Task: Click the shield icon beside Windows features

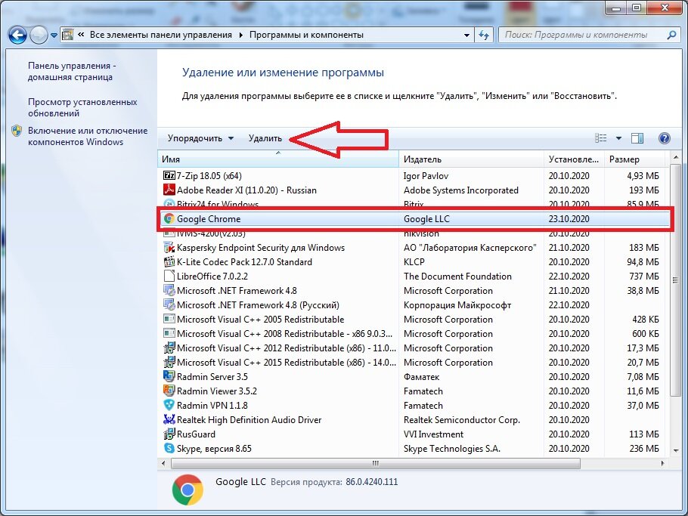Action: [x=17, y=131]
